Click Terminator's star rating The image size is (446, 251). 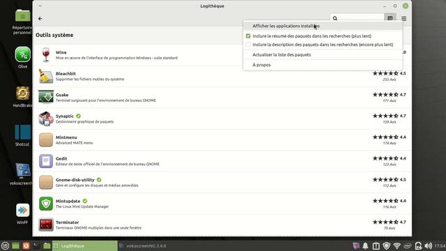(389, 222)
